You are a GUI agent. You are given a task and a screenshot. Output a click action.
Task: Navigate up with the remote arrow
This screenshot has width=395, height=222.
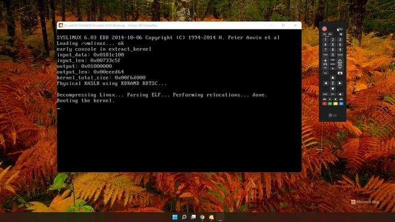point(333,78)
